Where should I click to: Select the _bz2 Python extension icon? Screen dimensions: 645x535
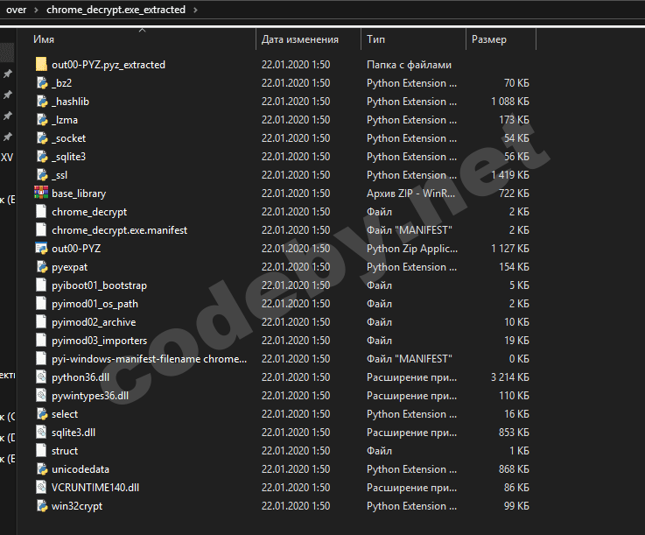(41, 82)
